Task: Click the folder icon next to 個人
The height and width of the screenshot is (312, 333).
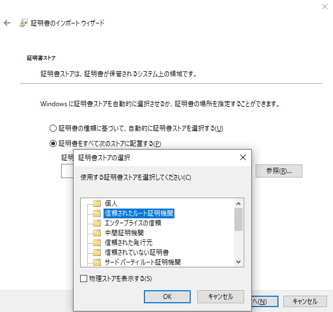Action: [97, 203]
